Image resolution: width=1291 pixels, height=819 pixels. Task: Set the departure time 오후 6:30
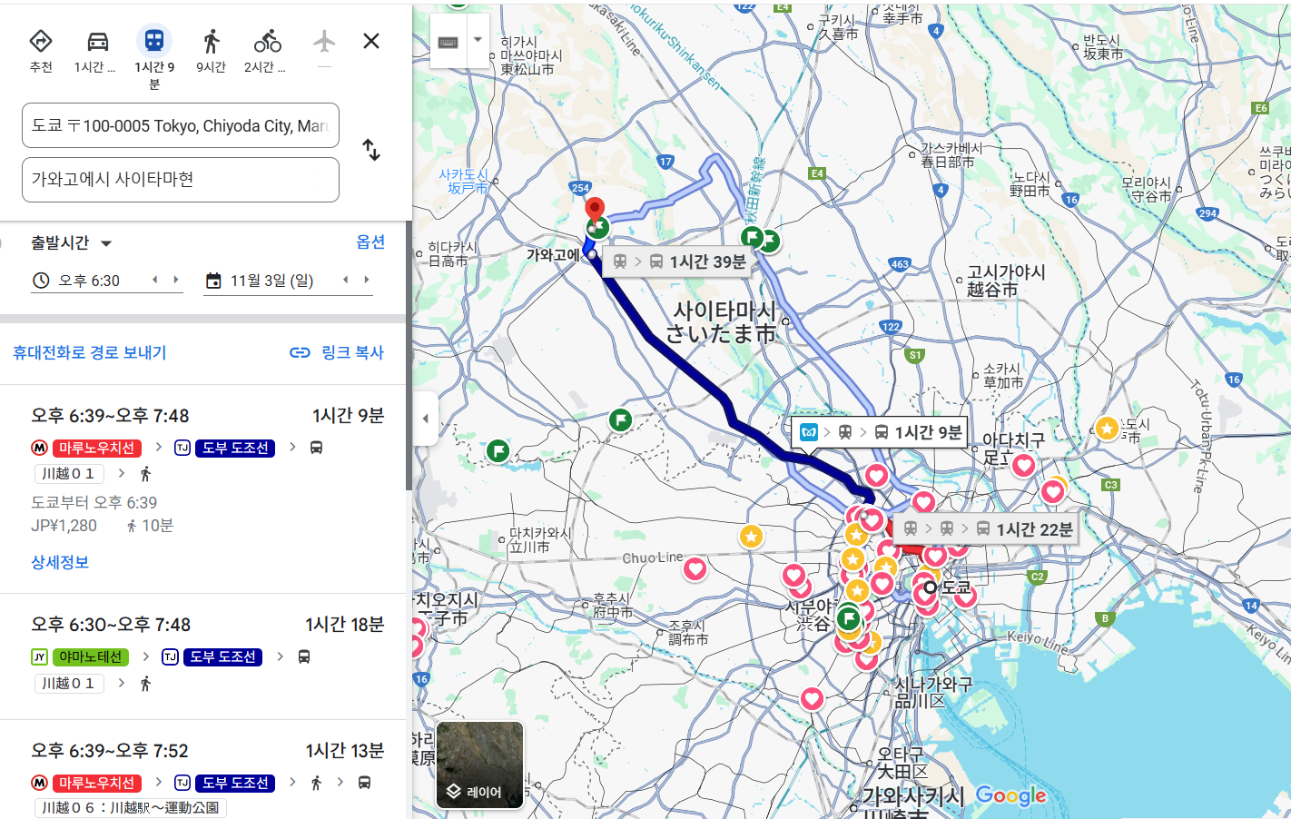click(x=88, y=281)
